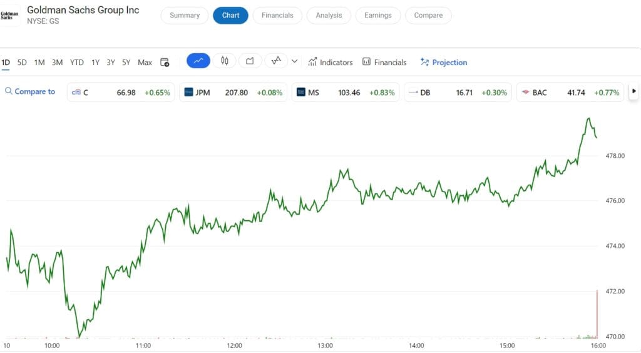Select the 5Y time range
This screenshot has width=641, height=353.
126,63
